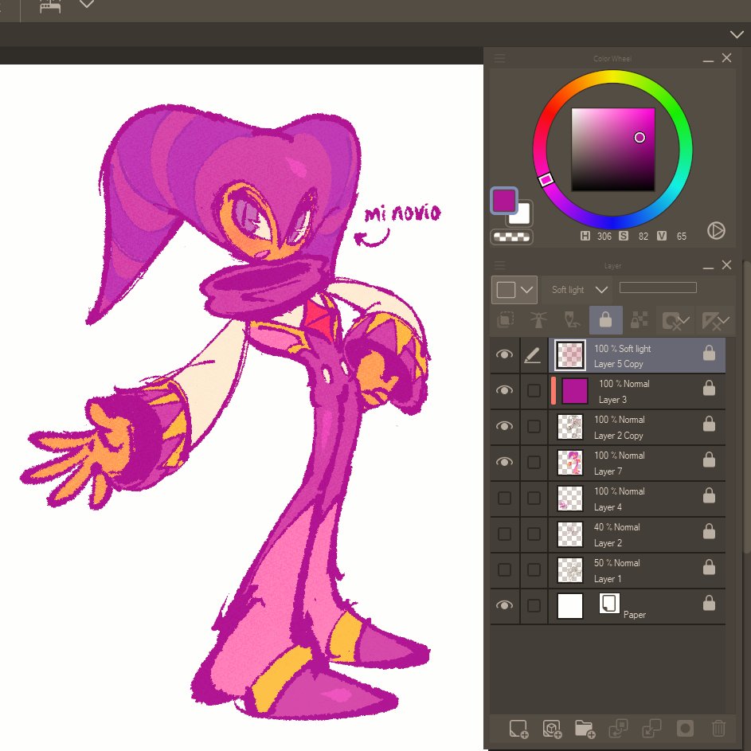Expand the command bar chevron at right
The image size is (751, 751).
point(737,34)
